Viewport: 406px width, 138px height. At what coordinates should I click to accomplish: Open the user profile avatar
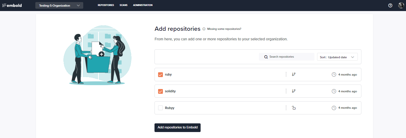[x=401, y=5]
